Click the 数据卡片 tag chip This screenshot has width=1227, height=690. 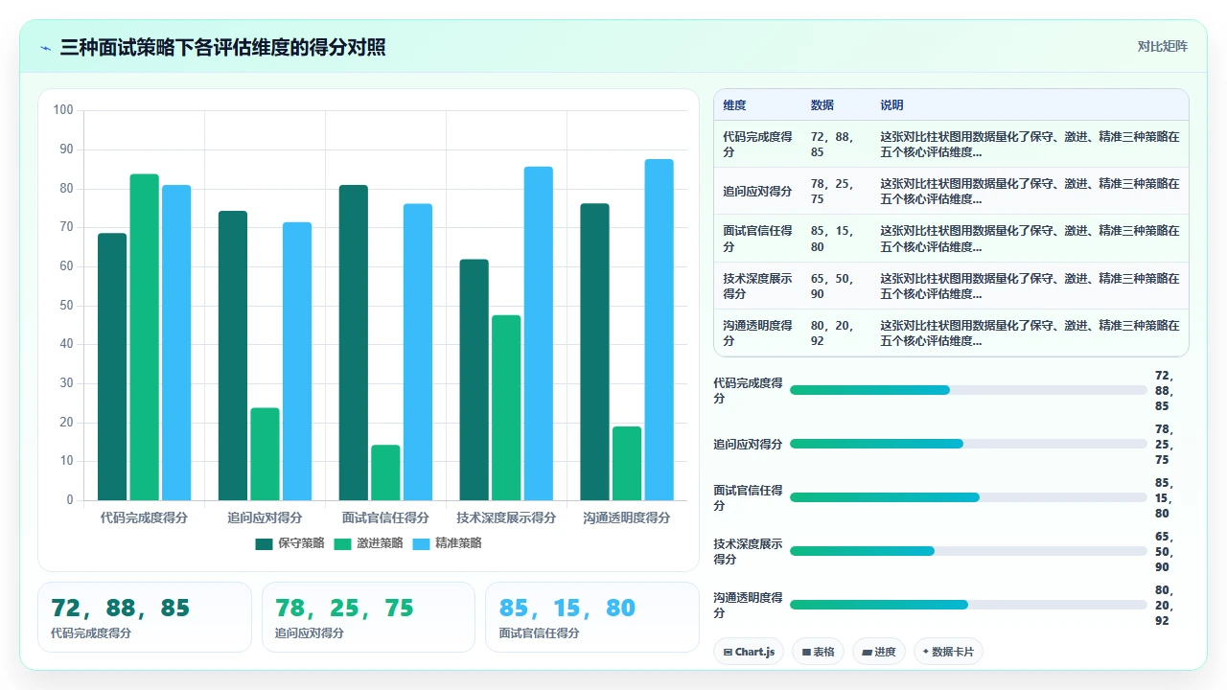(x=948, y=652)
